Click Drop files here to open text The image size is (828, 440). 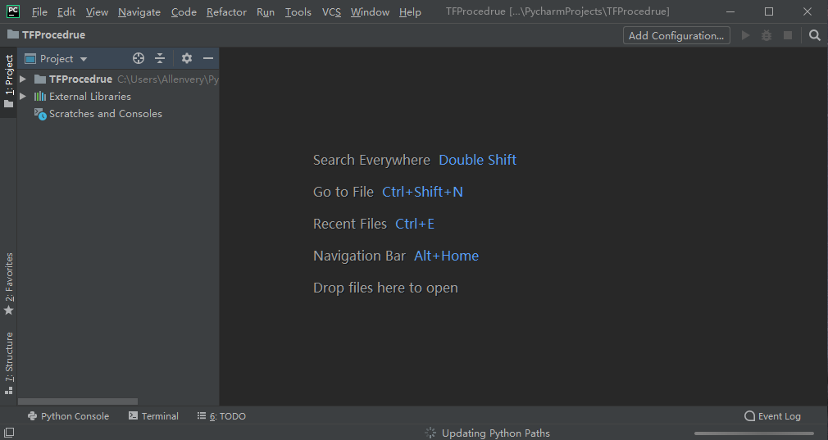(x=385, y=288)
